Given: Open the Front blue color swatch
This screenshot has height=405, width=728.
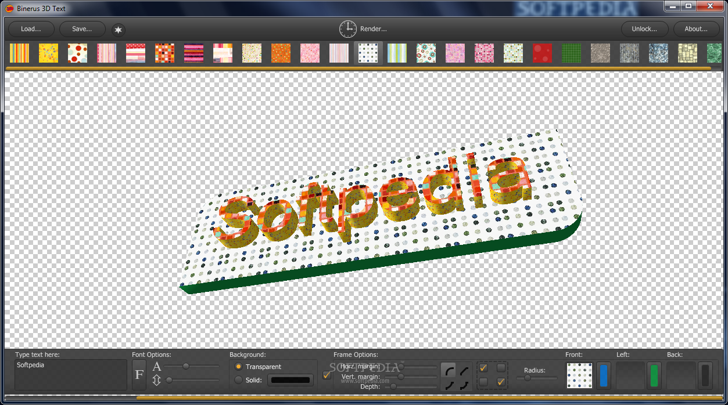Looking at the screenshot, I should tap(604, 376).
